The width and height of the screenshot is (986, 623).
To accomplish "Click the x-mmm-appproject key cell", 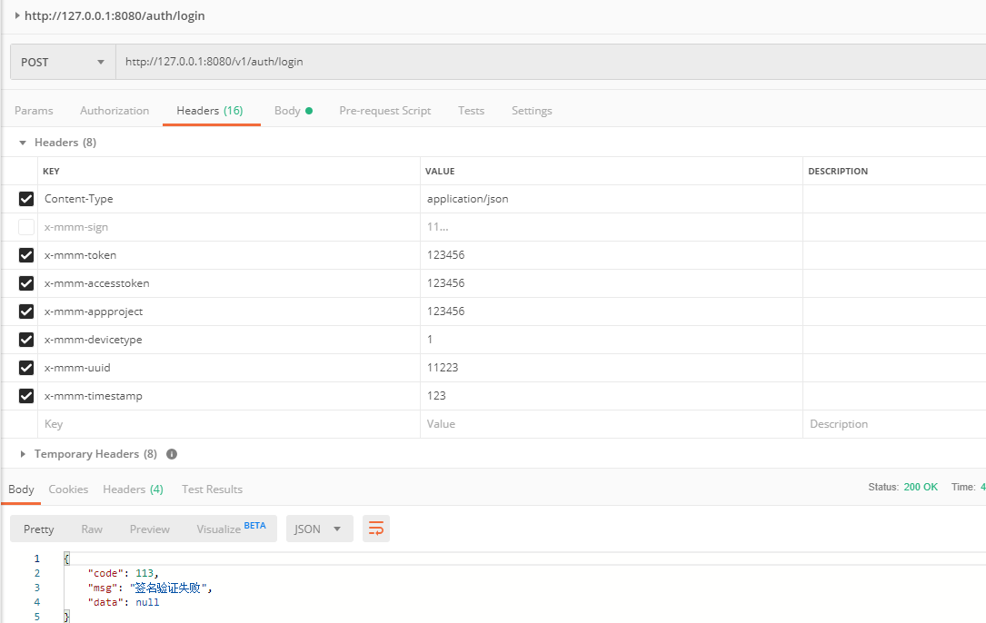I will [229, 311].
